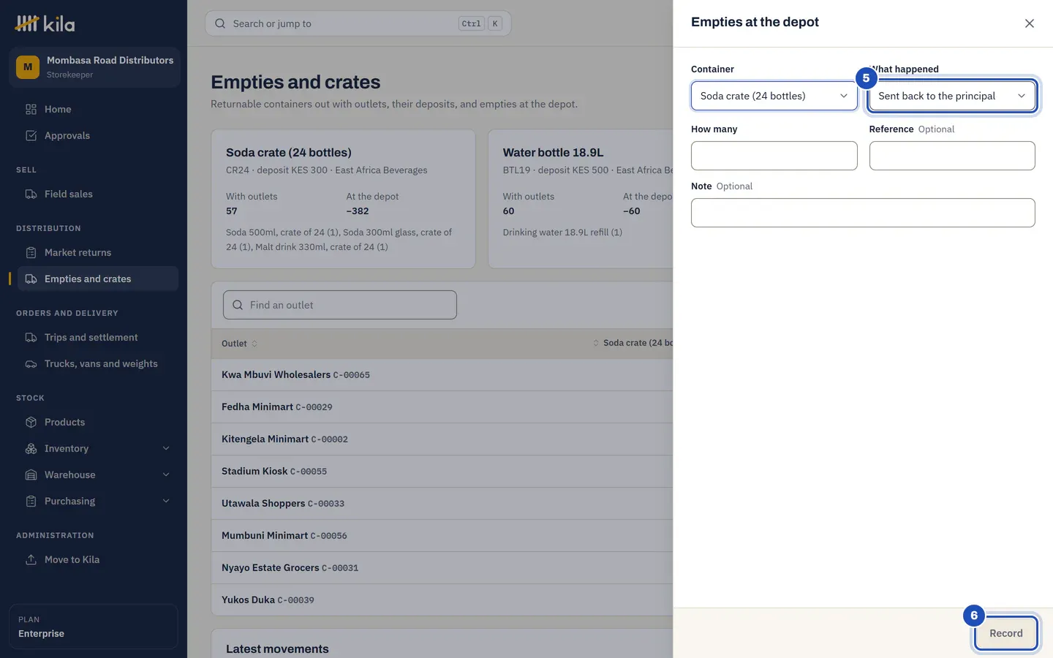Image resolution: width=1053 pixels, height=658 pixels.
Task: Navigate to Products page
Action: [97, 422]
